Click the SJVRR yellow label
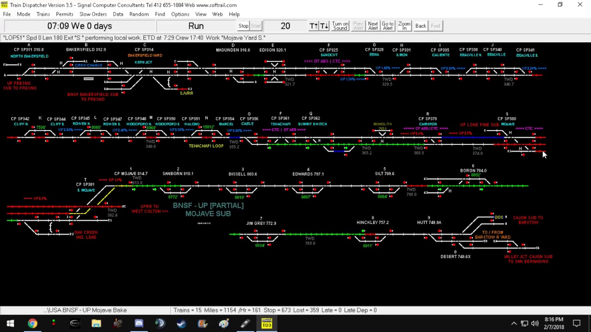 tap(187, 93)
